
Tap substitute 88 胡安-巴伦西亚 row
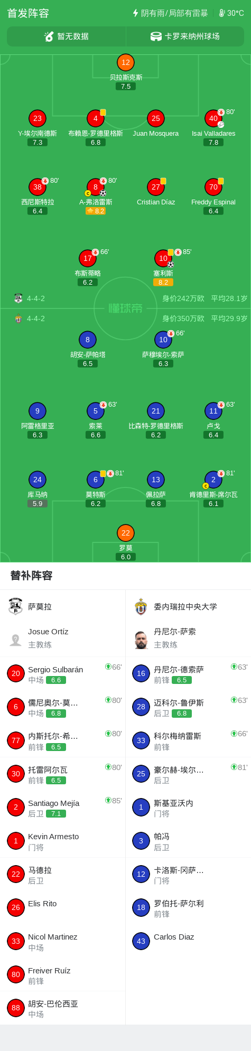pyautogui.click(x=63, y=1008)
